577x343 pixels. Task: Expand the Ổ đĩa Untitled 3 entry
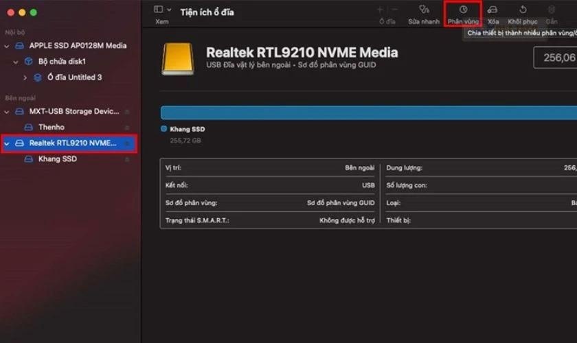(25, 78)
